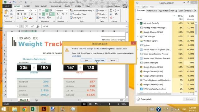
Task: Click the Increase Indent icon
Action: point(44,18)
